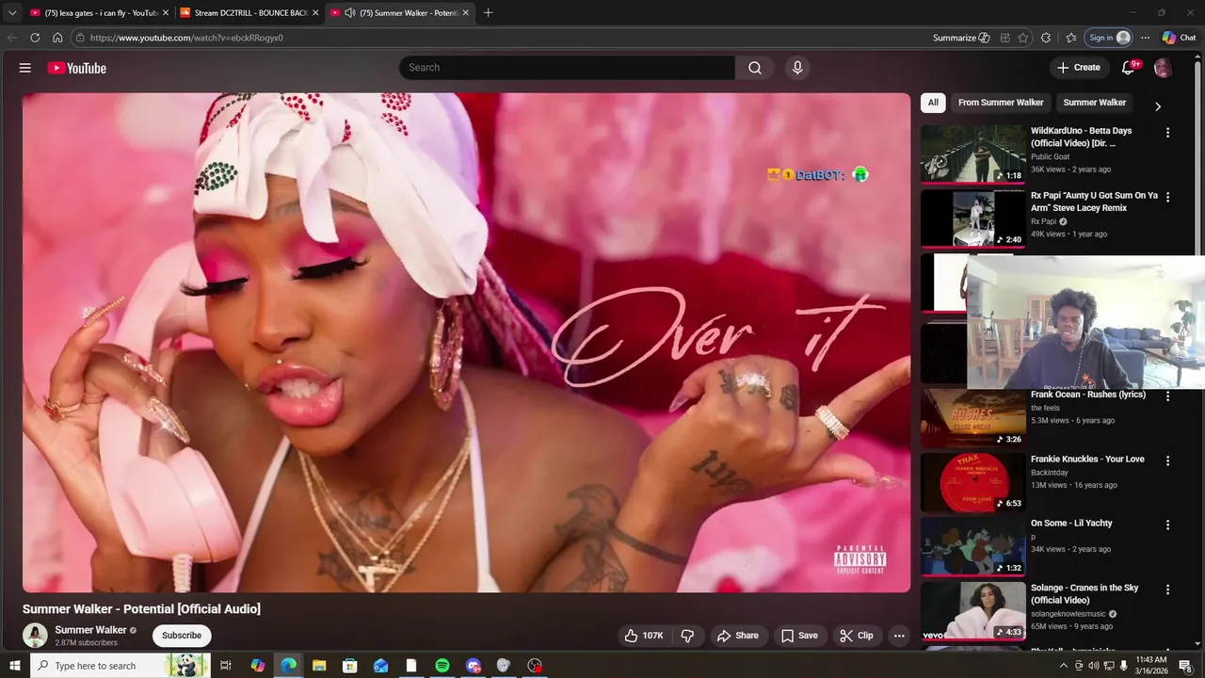Open options menu for Frankie Knuckles Your Love
The width and height of the screenshot is (1205, 678).
(x=1168, y=460)
